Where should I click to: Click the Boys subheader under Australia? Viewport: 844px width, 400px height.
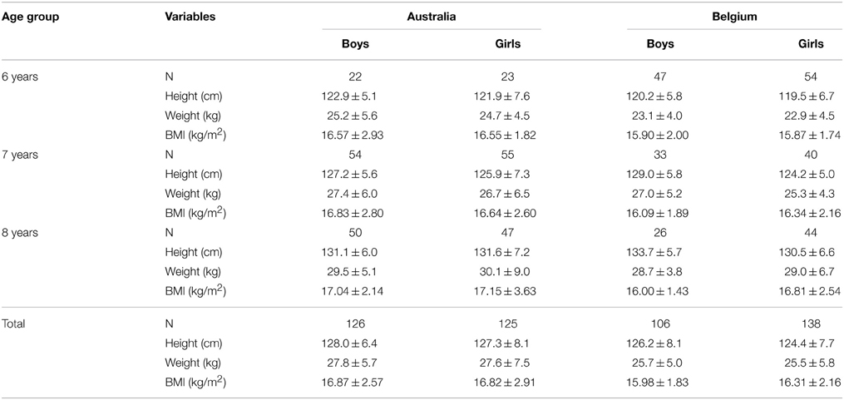click(356, 45)
